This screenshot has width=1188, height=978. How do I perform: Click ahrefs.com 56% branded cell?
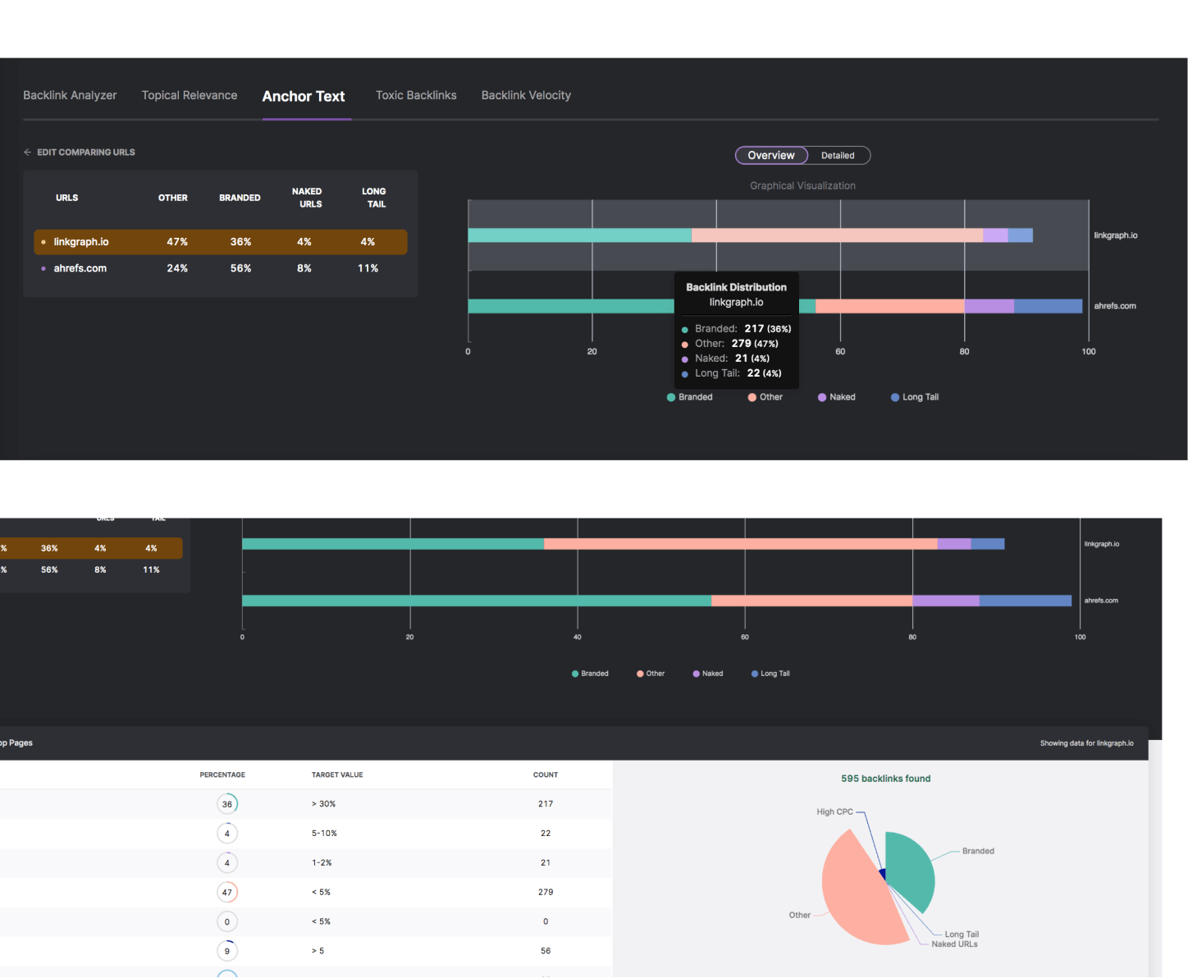pos(240,268)
